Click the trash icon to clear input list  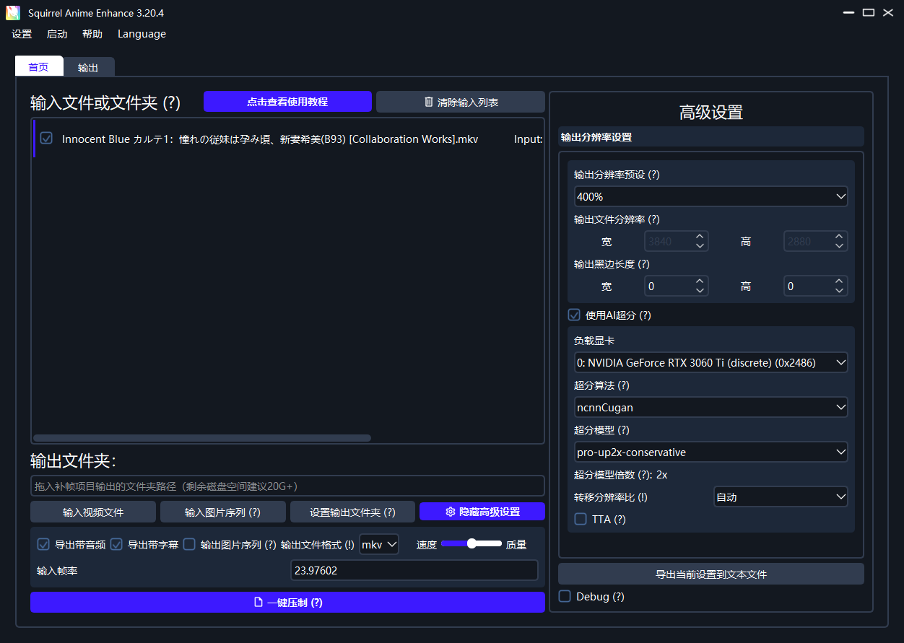pyautogui.click(x=429, y=102)
